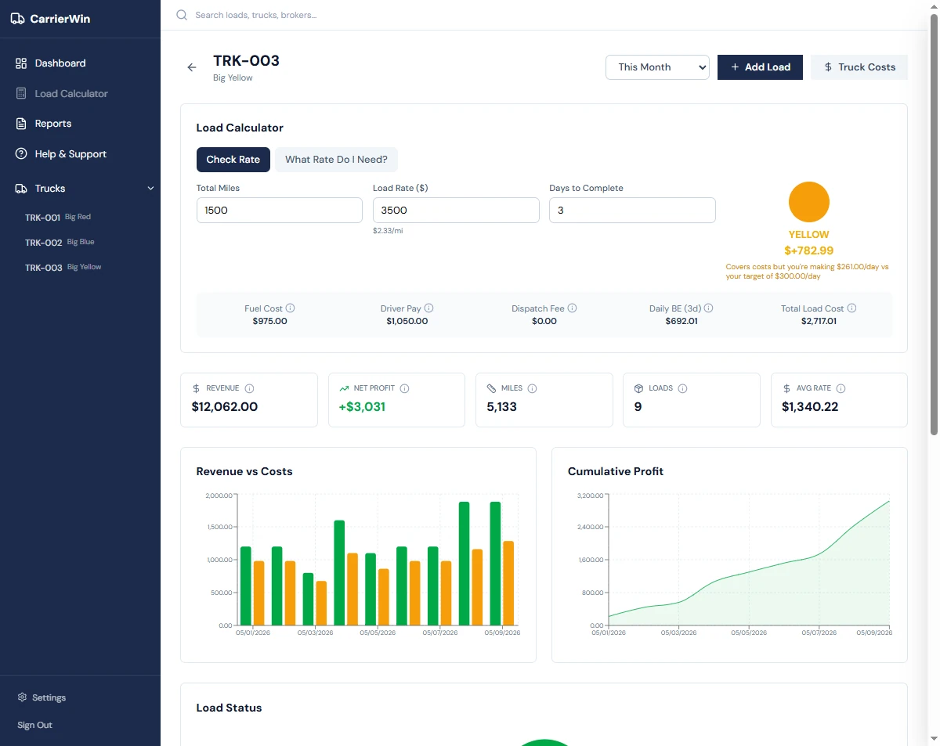Click the CarrierWin truck logo icon
Viewport: 940px width, 746px height.
[x=17, y=19]
